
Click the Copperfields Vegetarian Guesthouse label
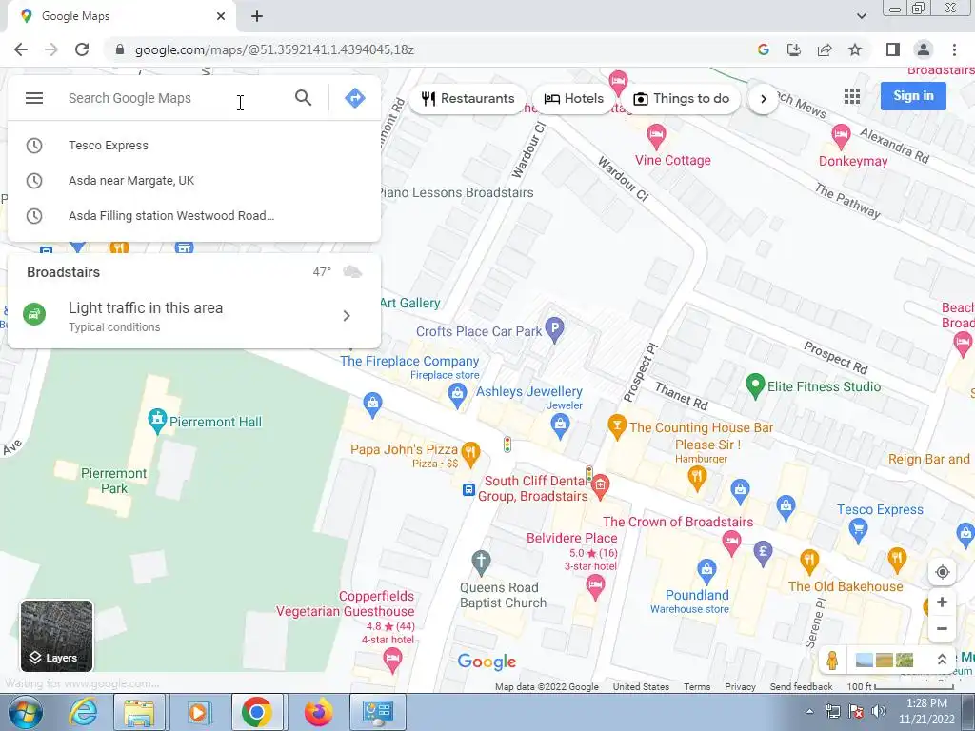pos(345,603)
